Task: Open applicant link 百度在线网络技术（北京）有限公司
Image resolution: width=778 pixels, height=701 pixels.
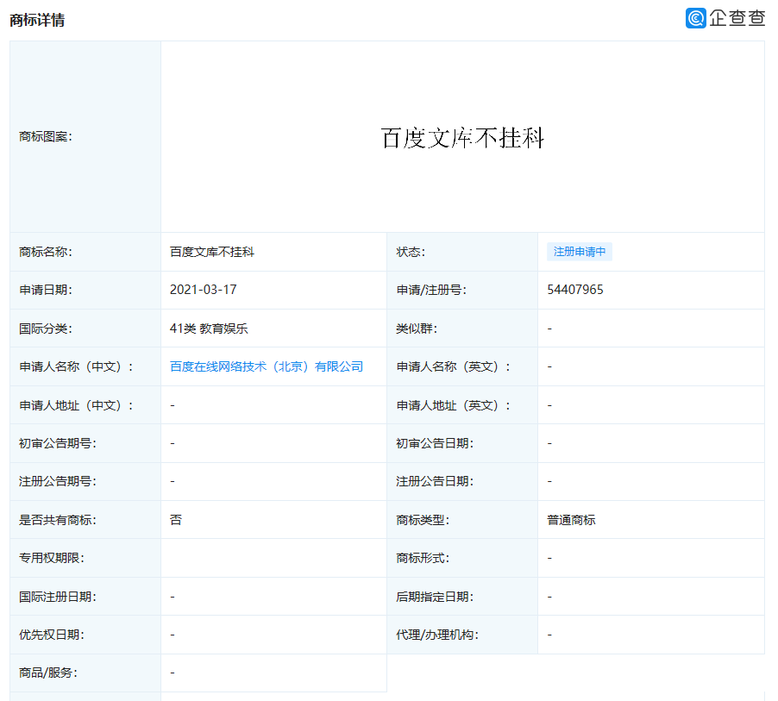Action: click(267, 366)
